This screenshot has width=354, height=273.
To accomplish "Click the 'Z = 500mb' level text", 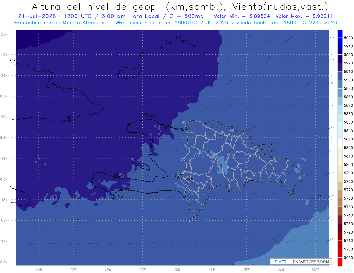I will pos(187,16).
